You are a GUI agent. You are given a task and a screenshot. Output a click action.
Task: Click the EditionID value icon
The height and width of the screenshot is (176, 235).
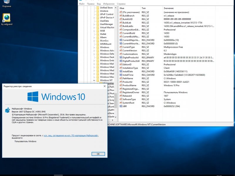[x=121, y=64]
